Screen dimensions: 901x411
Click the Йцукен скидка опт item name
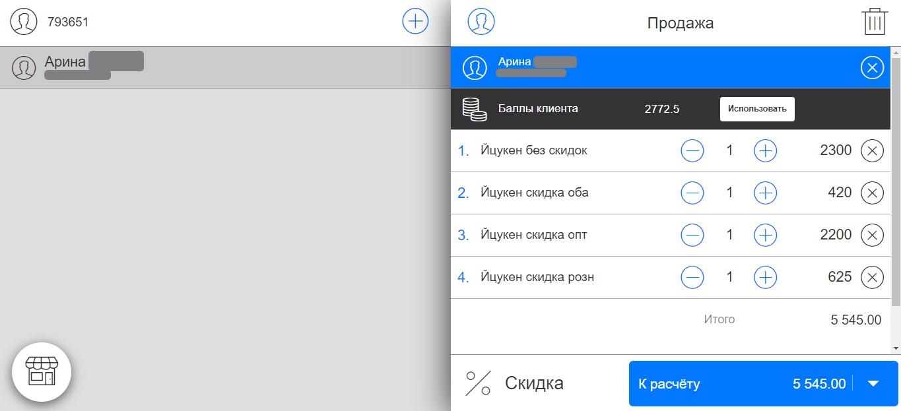[534, 235]
